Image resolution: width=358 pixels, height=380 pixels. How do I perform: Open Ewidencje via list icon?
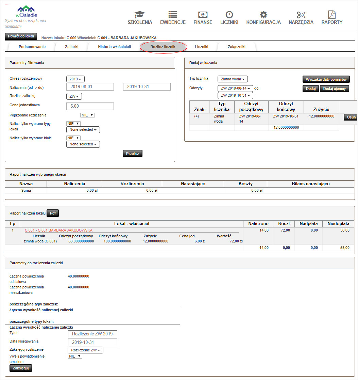point(173,15)
